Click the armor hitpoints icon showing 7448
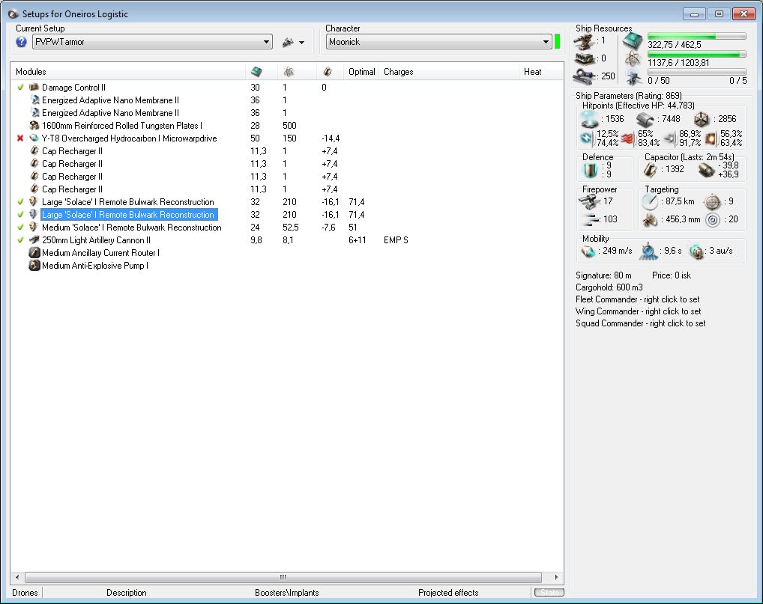This screenshot has width=763, height=604. tap(645, 119)
